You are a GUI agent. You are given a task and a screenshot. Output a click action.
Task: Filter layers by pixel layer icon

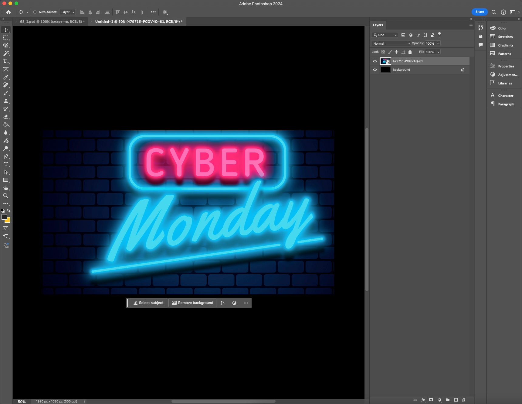[403, 35]
